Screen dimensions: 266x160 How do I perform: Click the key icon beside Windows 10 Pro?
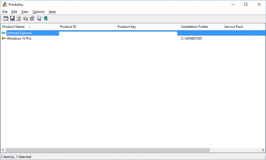(4, 38)
